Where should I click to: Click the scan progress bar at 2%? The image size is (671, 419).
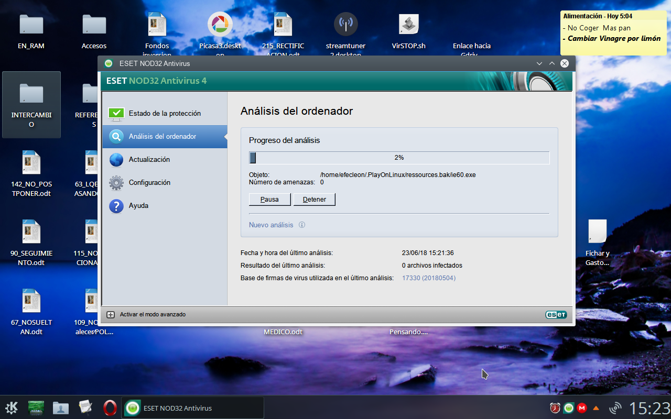click(399, 158)
